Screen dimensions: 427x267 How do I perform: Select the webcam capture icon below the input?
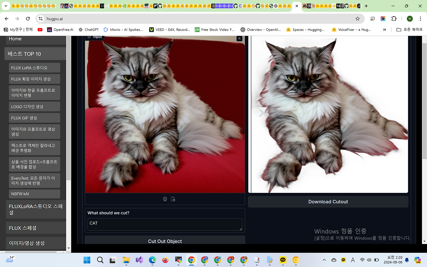(x=165, y=199)
